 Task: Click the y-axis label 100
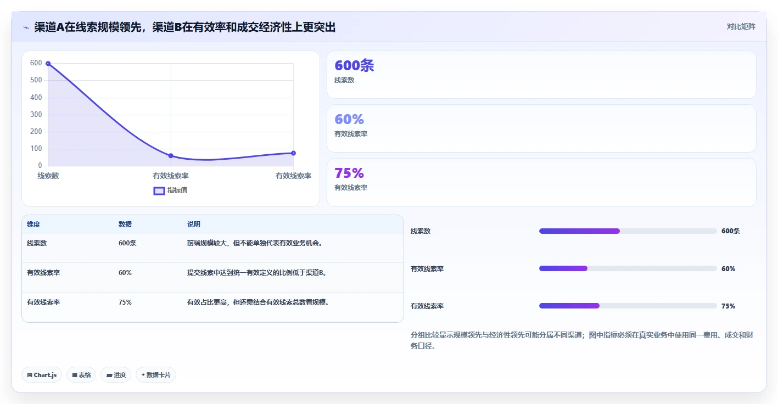[x=36, y=148]
